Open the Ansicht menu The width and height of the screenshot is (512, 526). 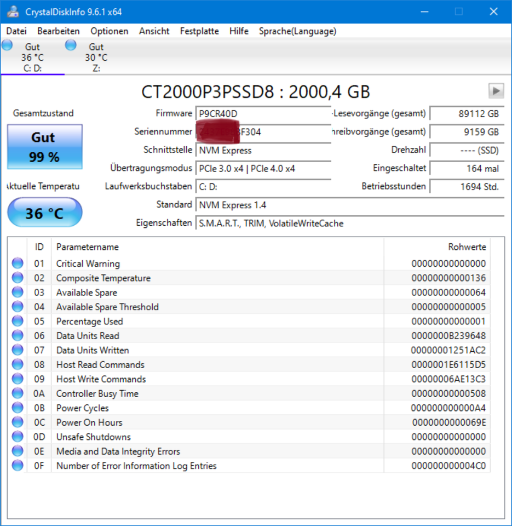[154, 31]
